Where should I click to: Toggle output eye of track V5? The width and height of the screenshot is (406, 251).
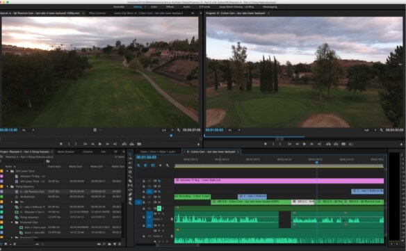[x=159, y=181]
